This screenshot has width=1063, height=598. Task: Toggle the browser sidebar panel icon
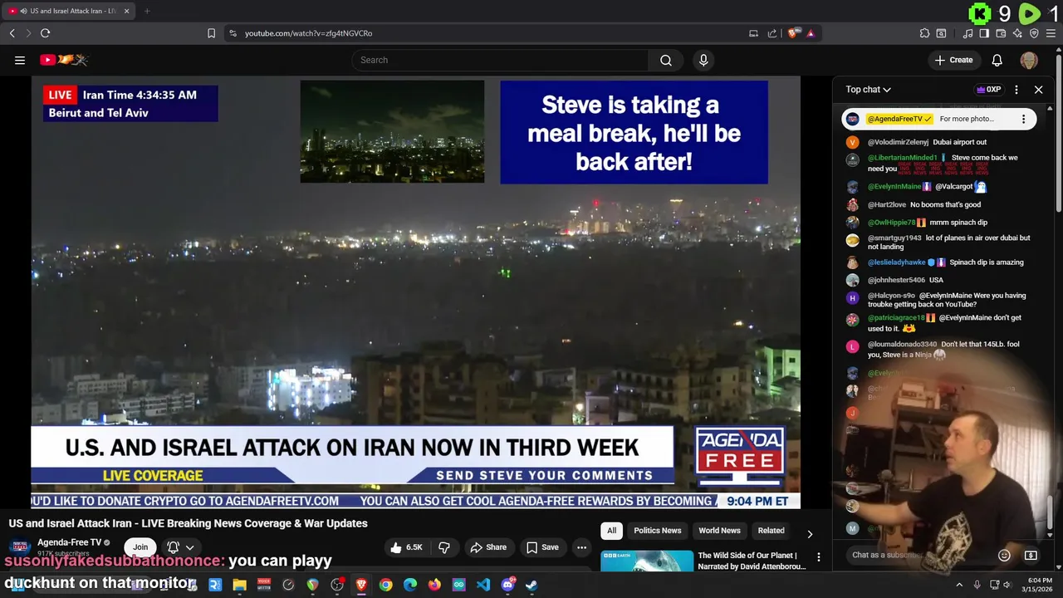click(x=984, y=33)
